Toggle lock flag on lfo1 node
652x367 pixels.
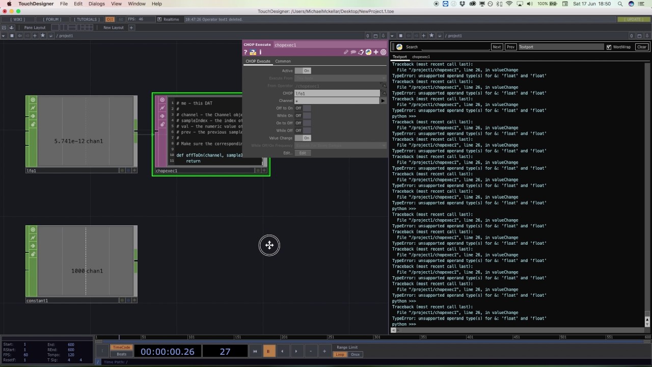pyautogui.click(x=33, y=124)
